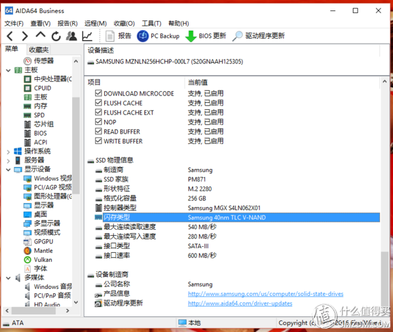393x332 pixels.
Task: Toggle the FLUSH CACHE EXT checkbox
Action: tap(98, 113)
